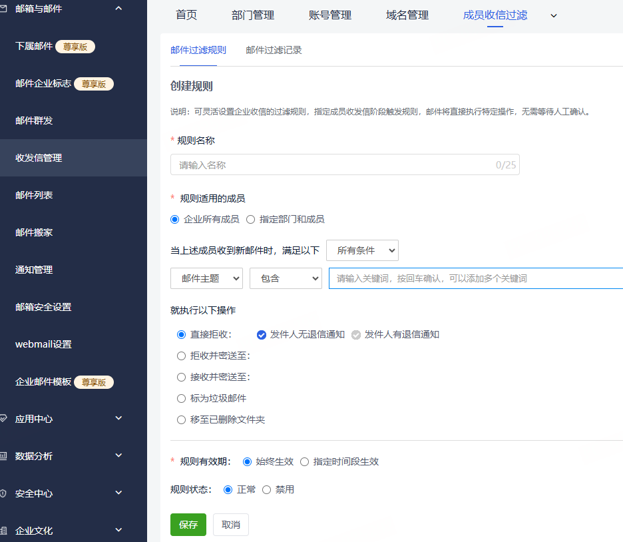Choose 始终生效 validity option
The width and height of the screenshot is (623, 542).
[247, 461]
